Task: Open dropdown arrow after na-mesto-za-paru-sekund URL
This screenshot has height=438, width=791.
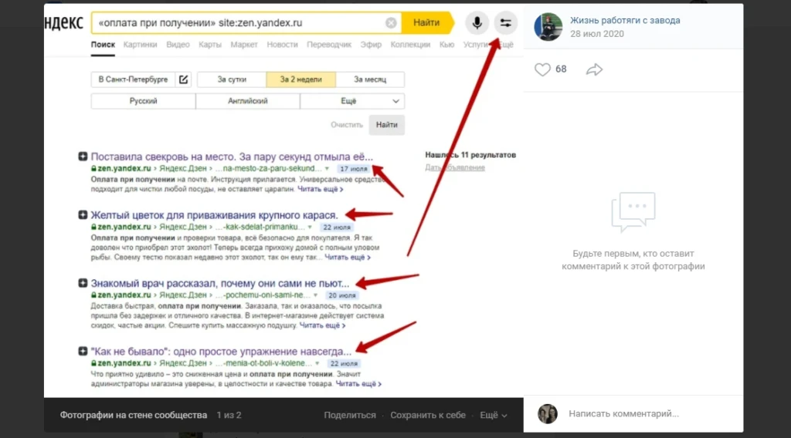Action: tap(327, 169)
